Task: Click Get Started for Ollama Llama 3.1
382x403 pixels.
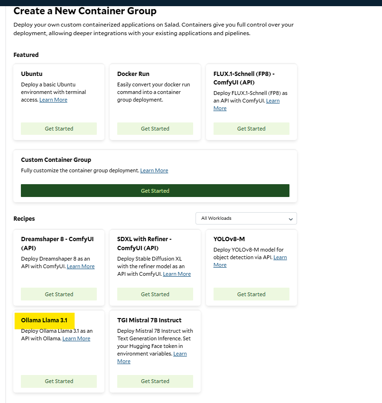Action: (59, 381)
